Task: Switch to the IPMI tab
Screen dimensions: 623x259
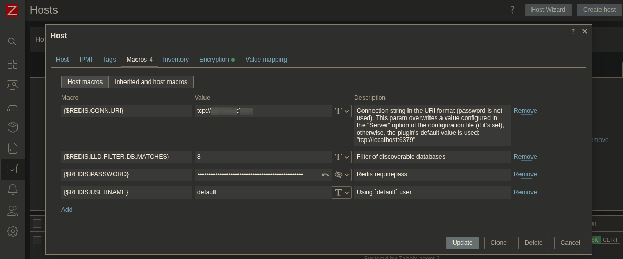Action: click(86, 60)
